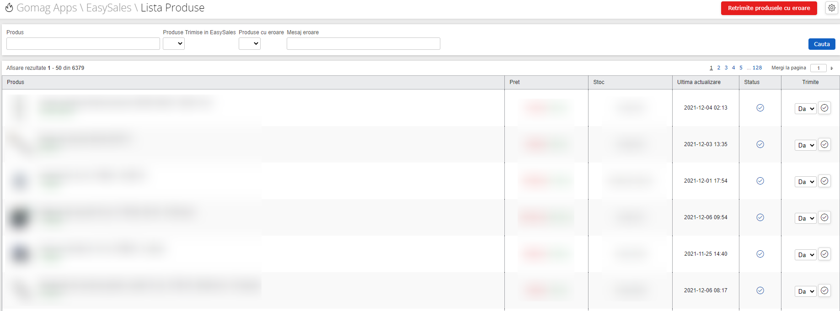Click Retrimite produsele cu eroare button

(769, 8)
